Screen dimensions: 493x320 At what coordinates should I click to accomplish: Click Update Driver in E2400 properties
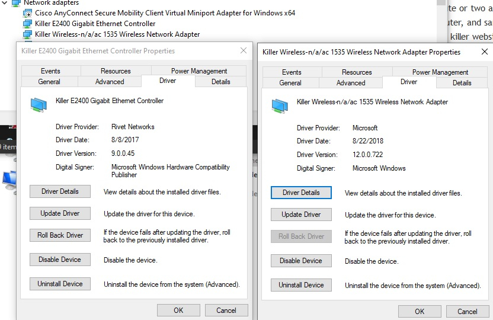[60, 213]
